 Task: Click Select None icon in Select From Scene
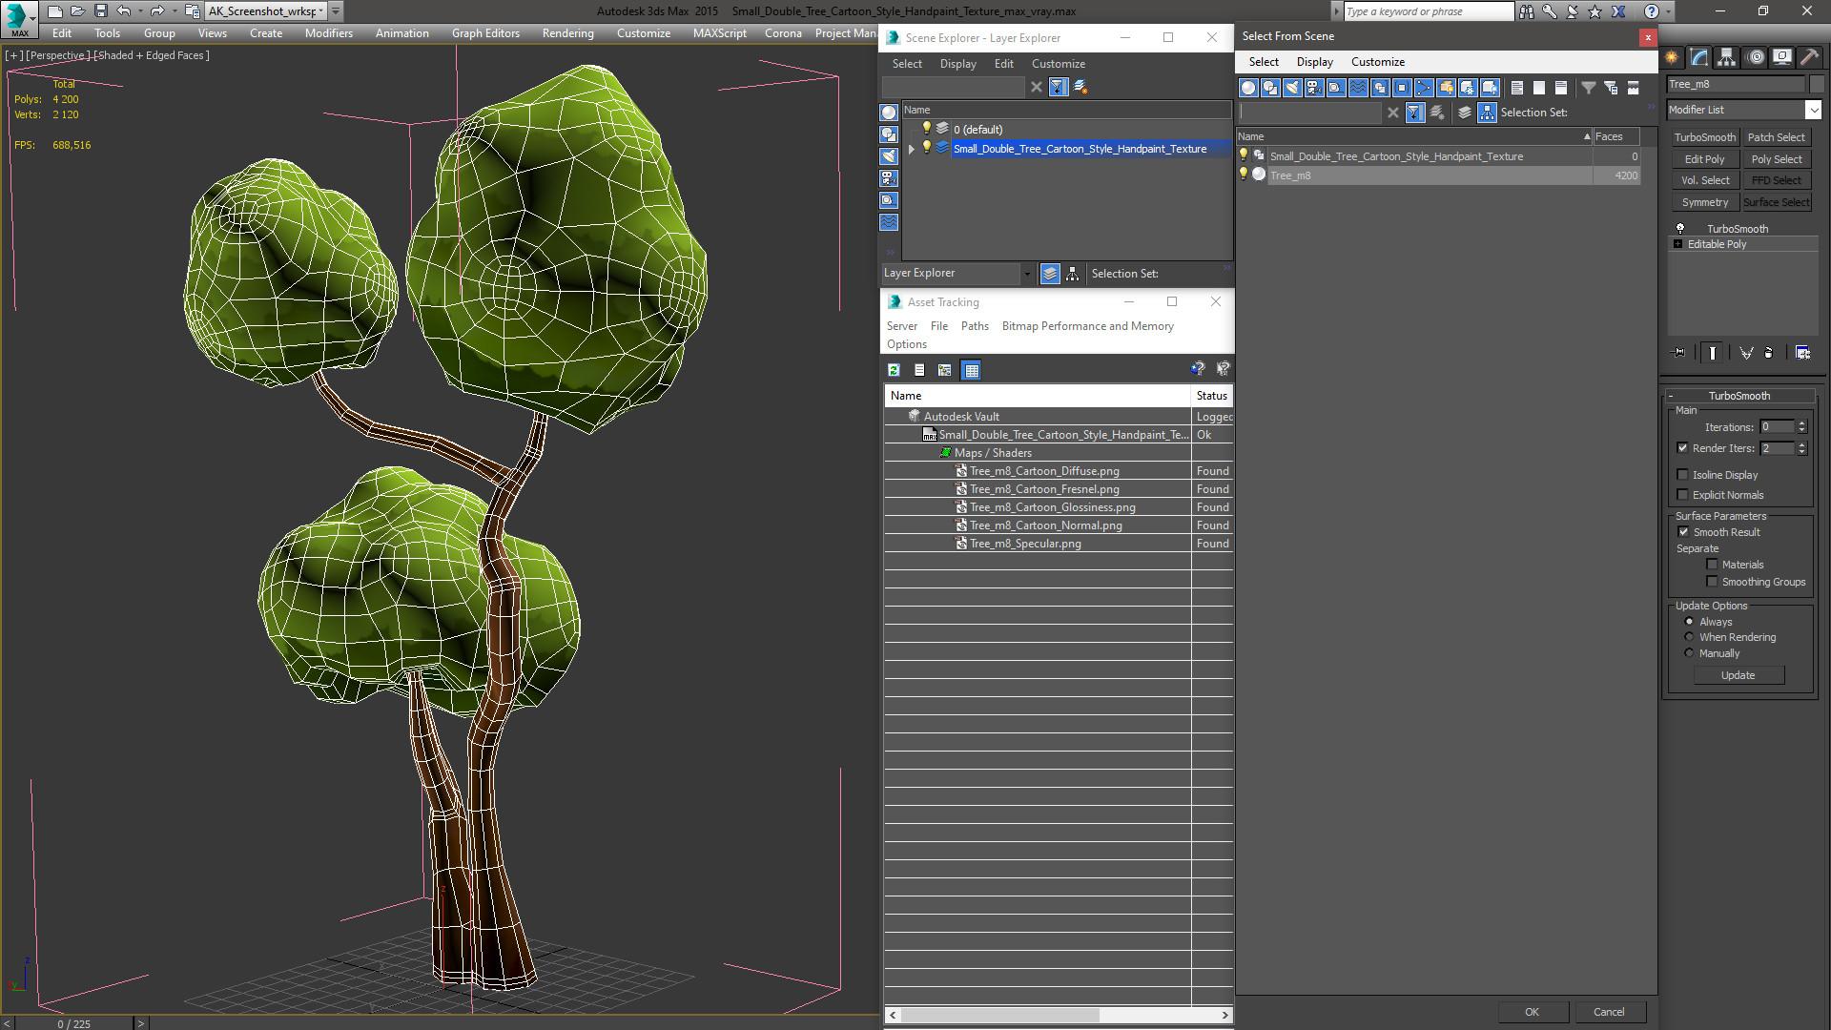[x=1539, y=88]
